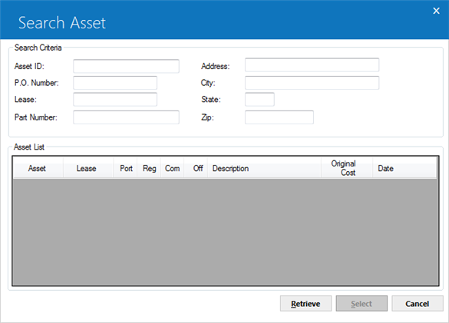Select the State input box

(259, 100)
